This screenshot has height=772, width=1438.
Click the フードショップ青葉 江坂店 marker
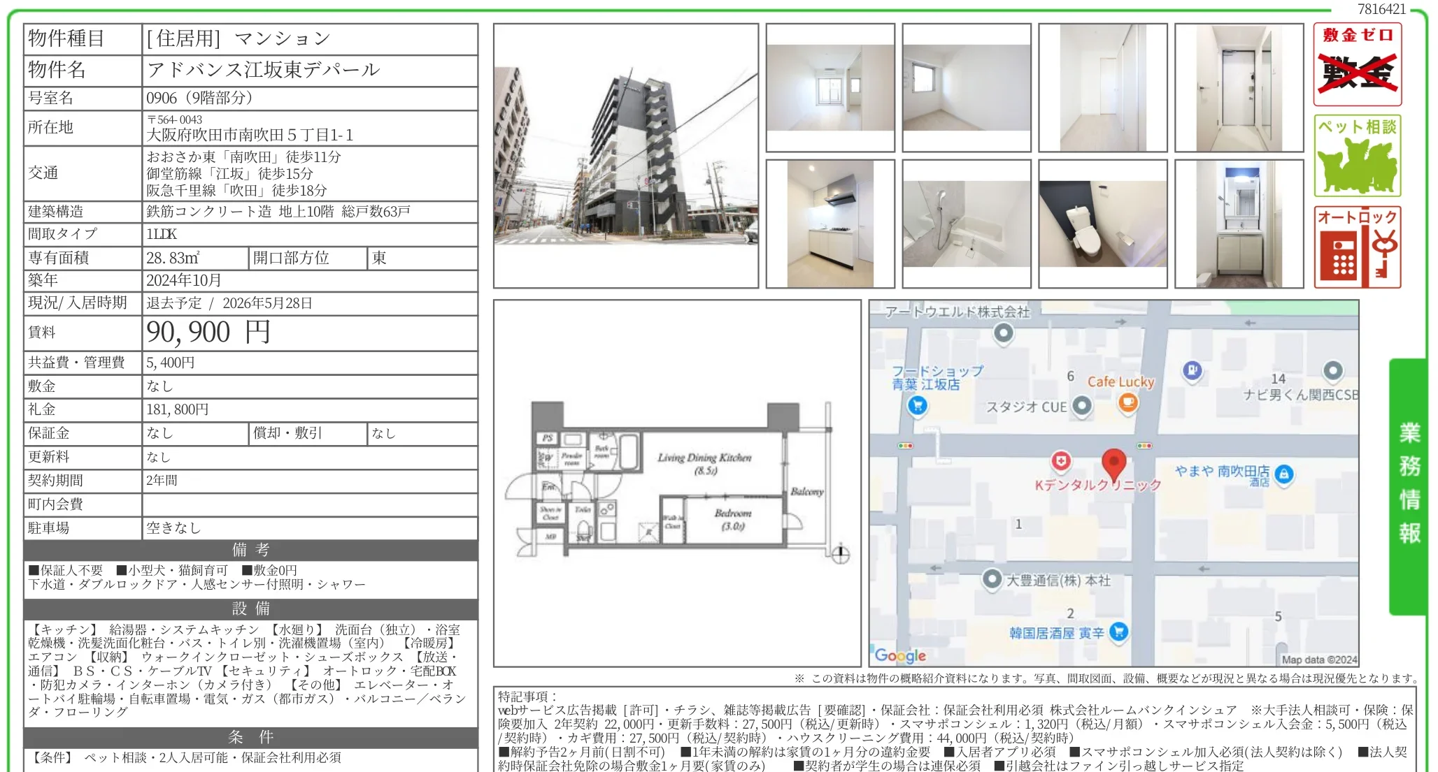pos(917,405)
